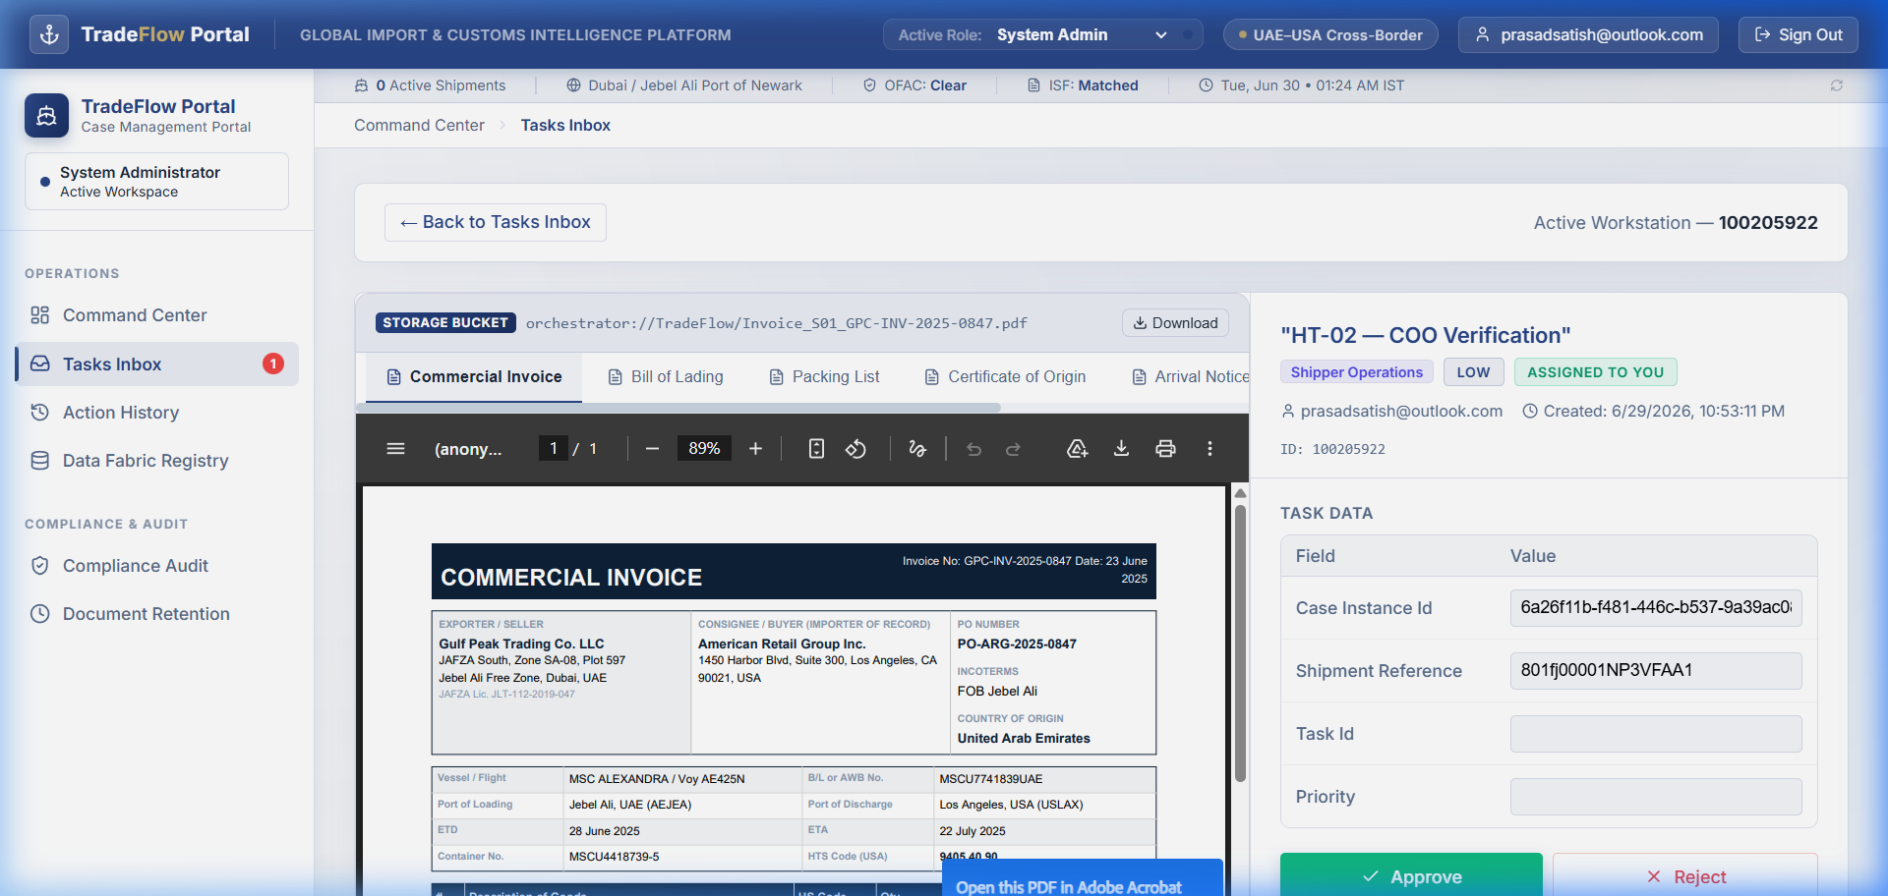Click the document tabs horizontal scrollbar
The height and width of the screenshot is (896, 1888).
pos(678,407)
